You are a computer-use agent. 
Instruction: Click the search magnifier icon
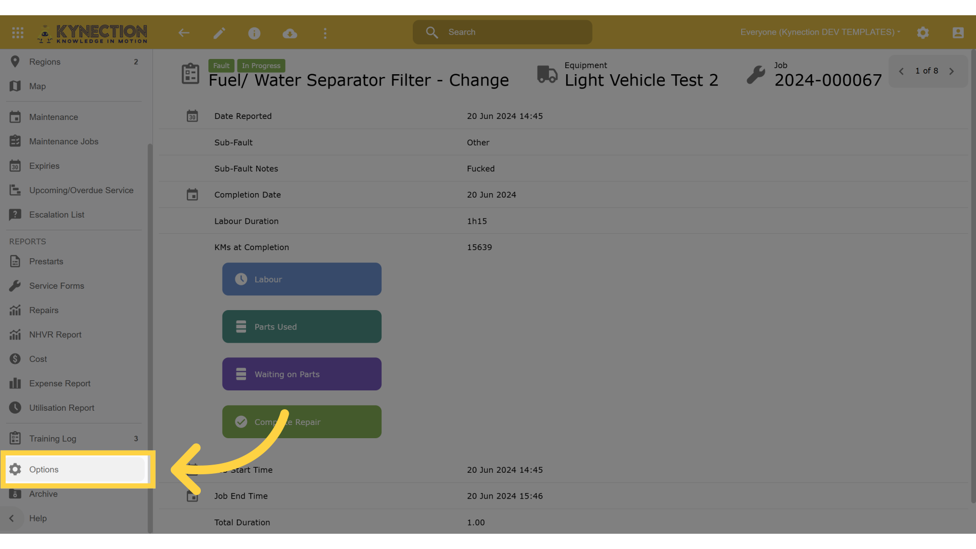pyautogui.click(x=432, y=33)
